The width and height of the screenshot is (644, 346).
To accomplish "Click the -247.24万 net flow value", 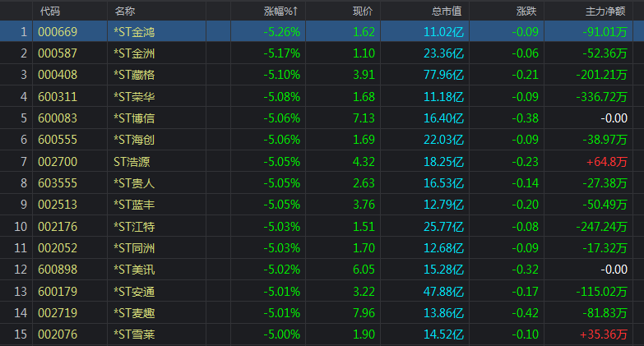I will click(602, 227).
